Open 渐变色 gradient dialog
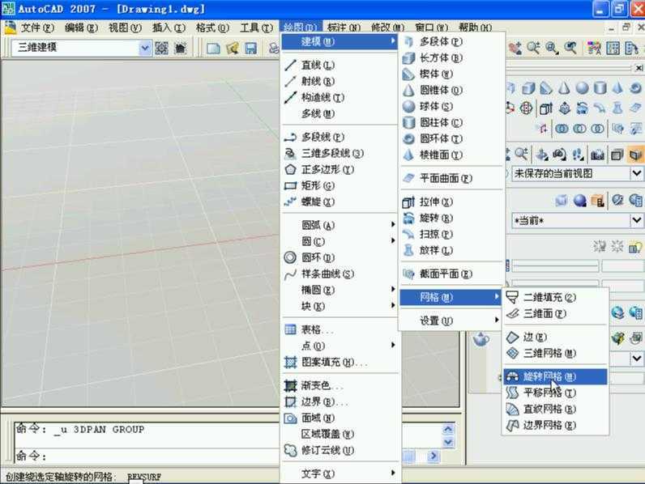Viewport: 645px width, 484px height. click(x=340, y=385)
